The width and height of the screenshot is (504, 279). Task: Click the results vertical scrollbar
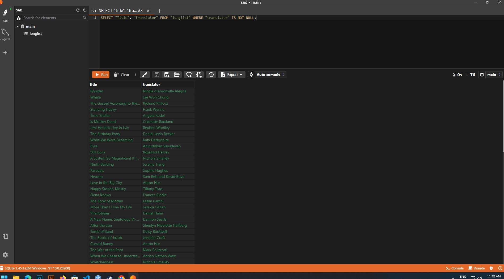pyautogui.click(x=503, y=116)
